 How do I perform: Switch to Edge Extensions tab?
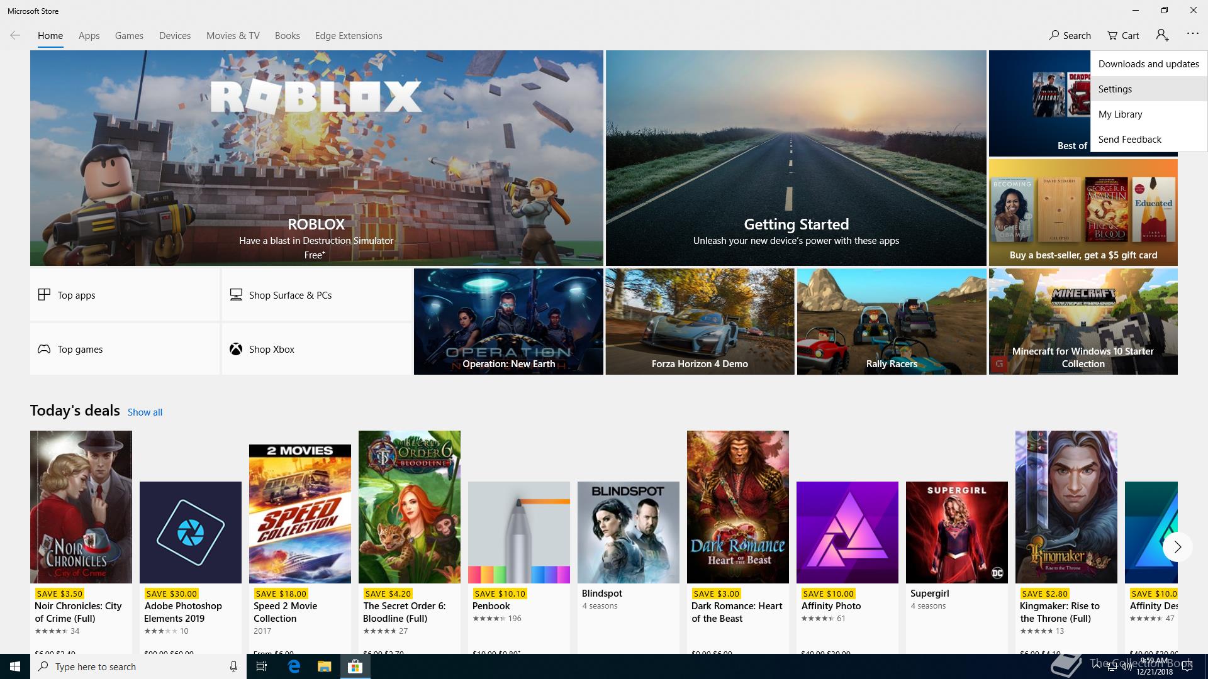pos(349,36)
